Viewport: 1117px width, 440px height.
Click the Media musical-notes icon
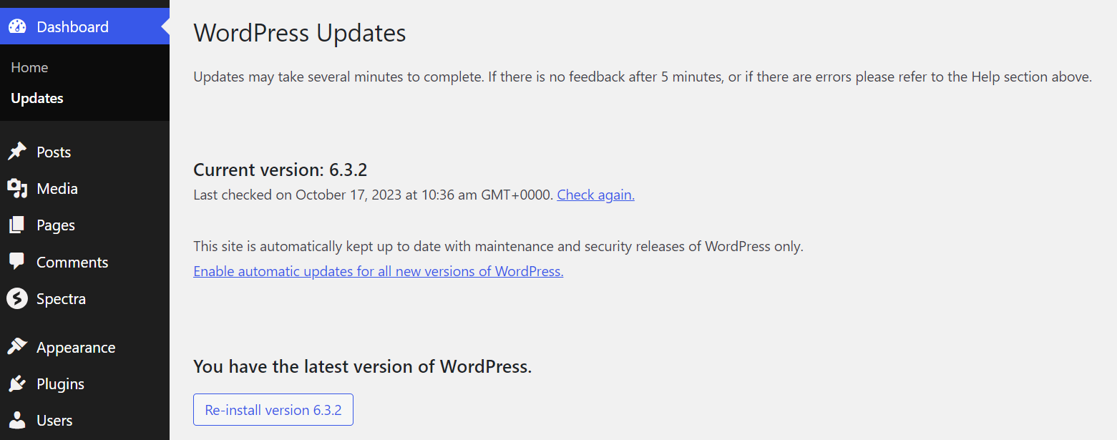(x=18, y=188)
